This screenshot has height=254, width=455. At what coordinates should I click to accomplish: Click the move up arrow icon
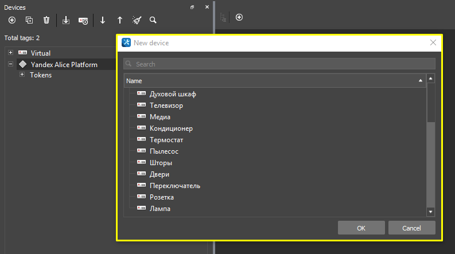pyautogui.click(x=119, y=20)
